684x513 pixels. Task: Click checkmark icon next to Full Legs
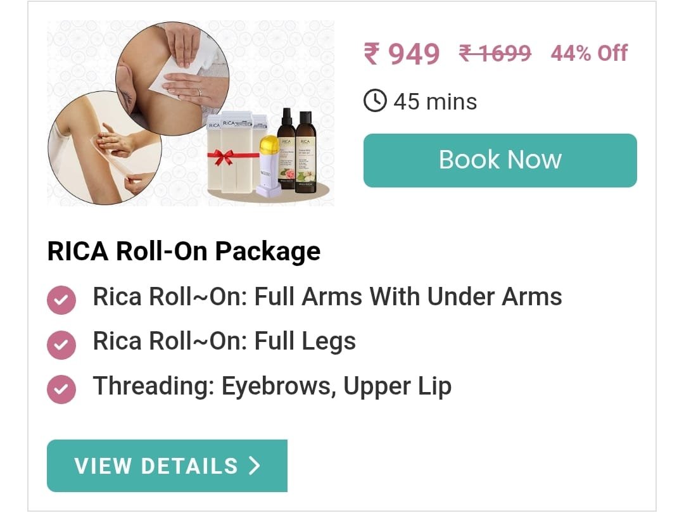pos(61,345)
